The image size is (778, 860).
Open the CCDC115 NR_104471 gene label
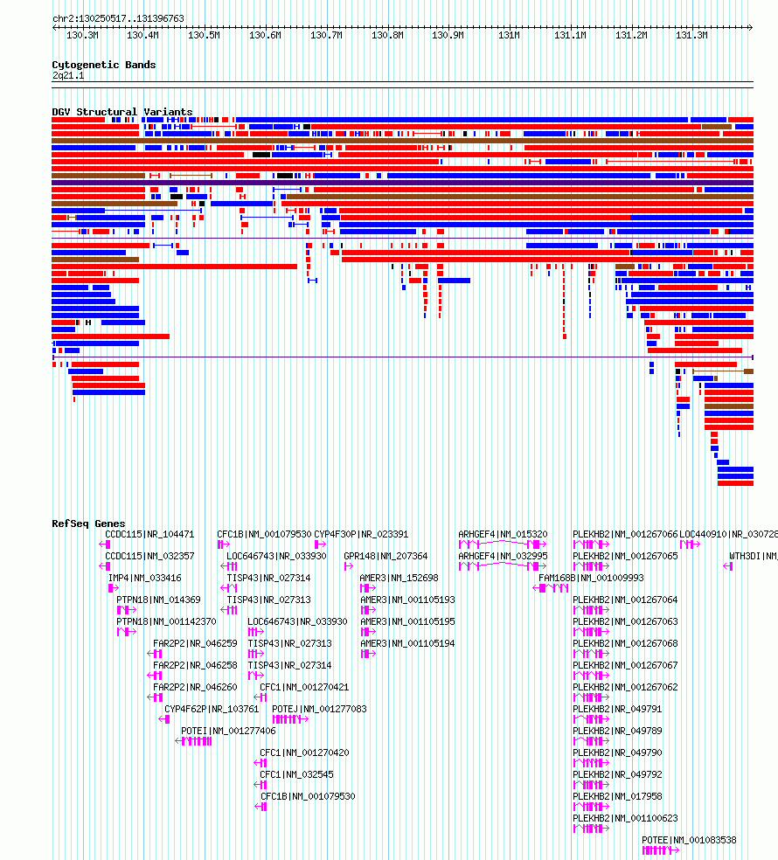click(x=149, y=534)
